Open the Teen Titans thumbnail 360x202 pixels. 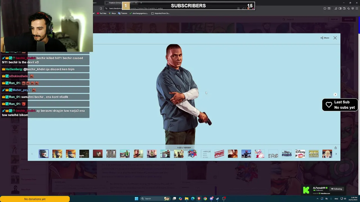[x=314, y=154]
